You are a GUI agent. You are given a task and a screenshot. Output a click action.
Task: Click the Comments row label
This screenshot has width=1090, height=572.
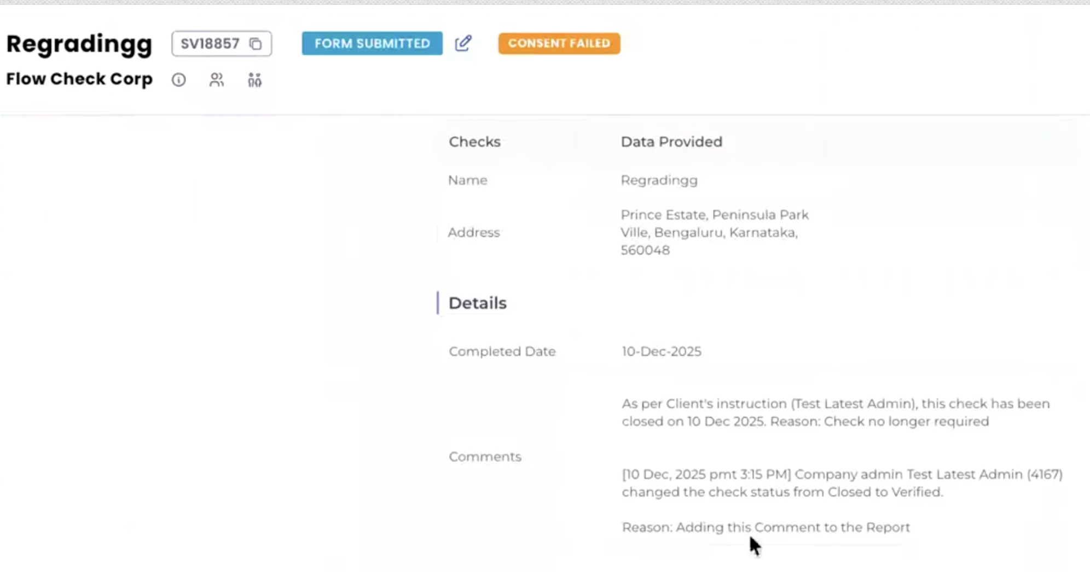coord(485,457)
